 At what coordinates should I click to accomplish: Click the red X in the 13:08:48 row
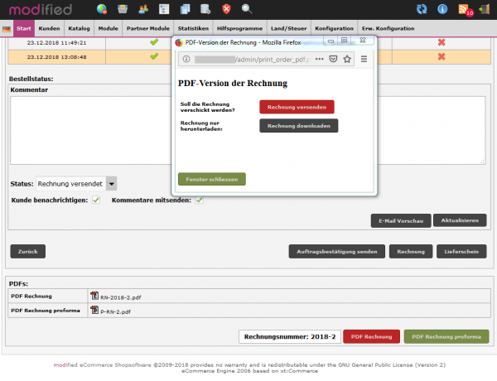coord(442,57)
